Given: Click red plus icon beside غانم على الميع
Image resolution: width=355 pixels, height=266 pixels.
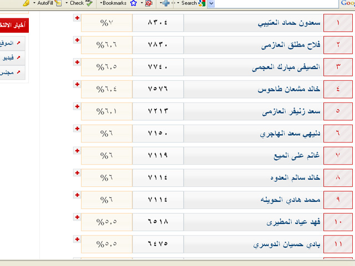Looking at the screenshot, I should 77,151.
